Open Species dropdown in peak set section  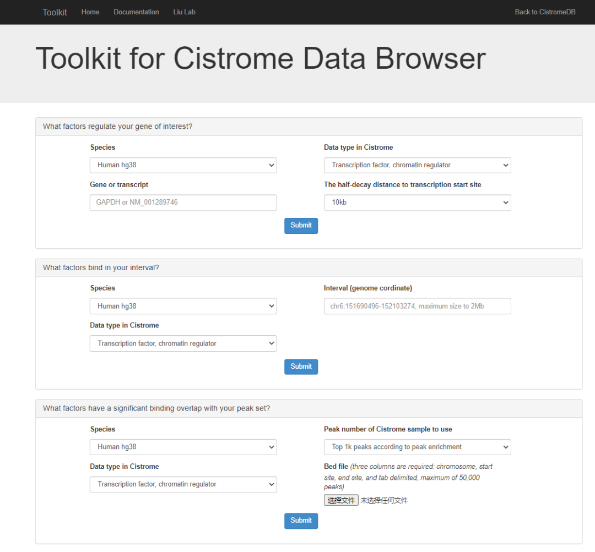(x=183, y=447)
